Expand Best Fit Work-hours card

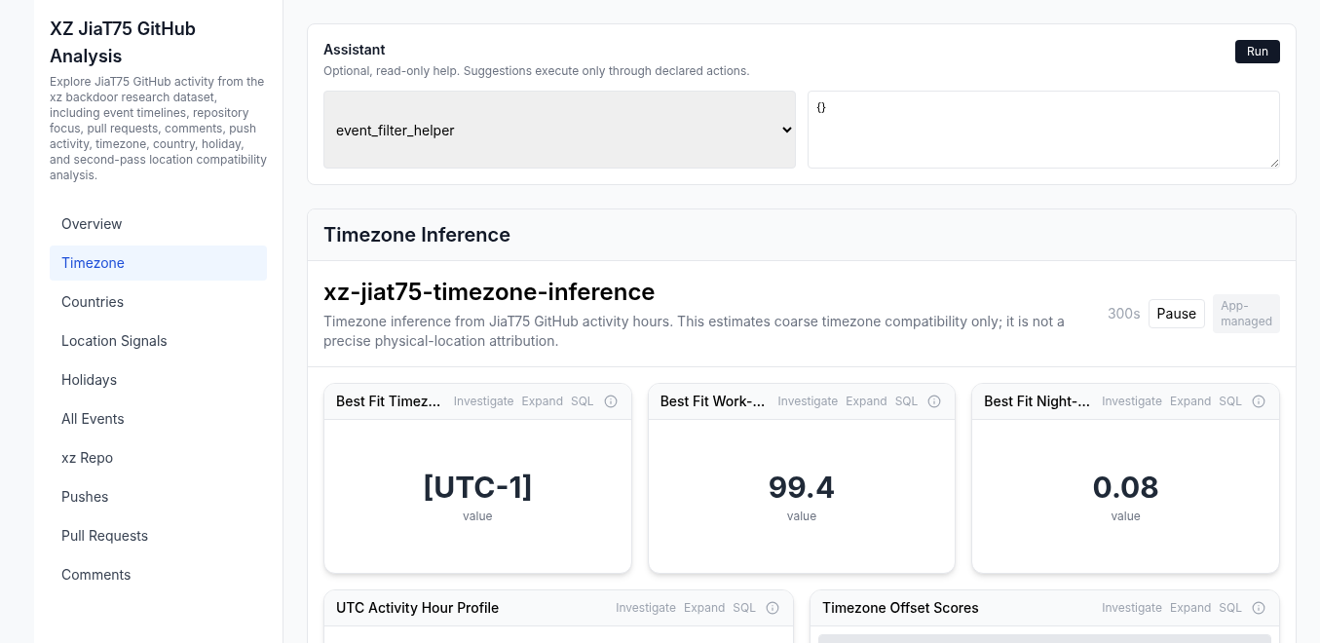(866, 401)
